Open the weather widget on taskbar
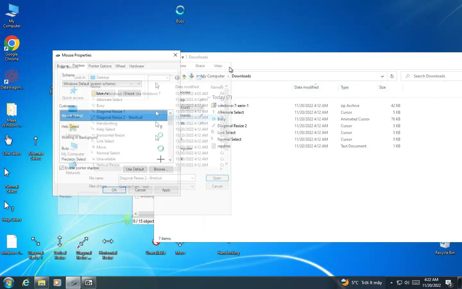 tap(362, 283)
